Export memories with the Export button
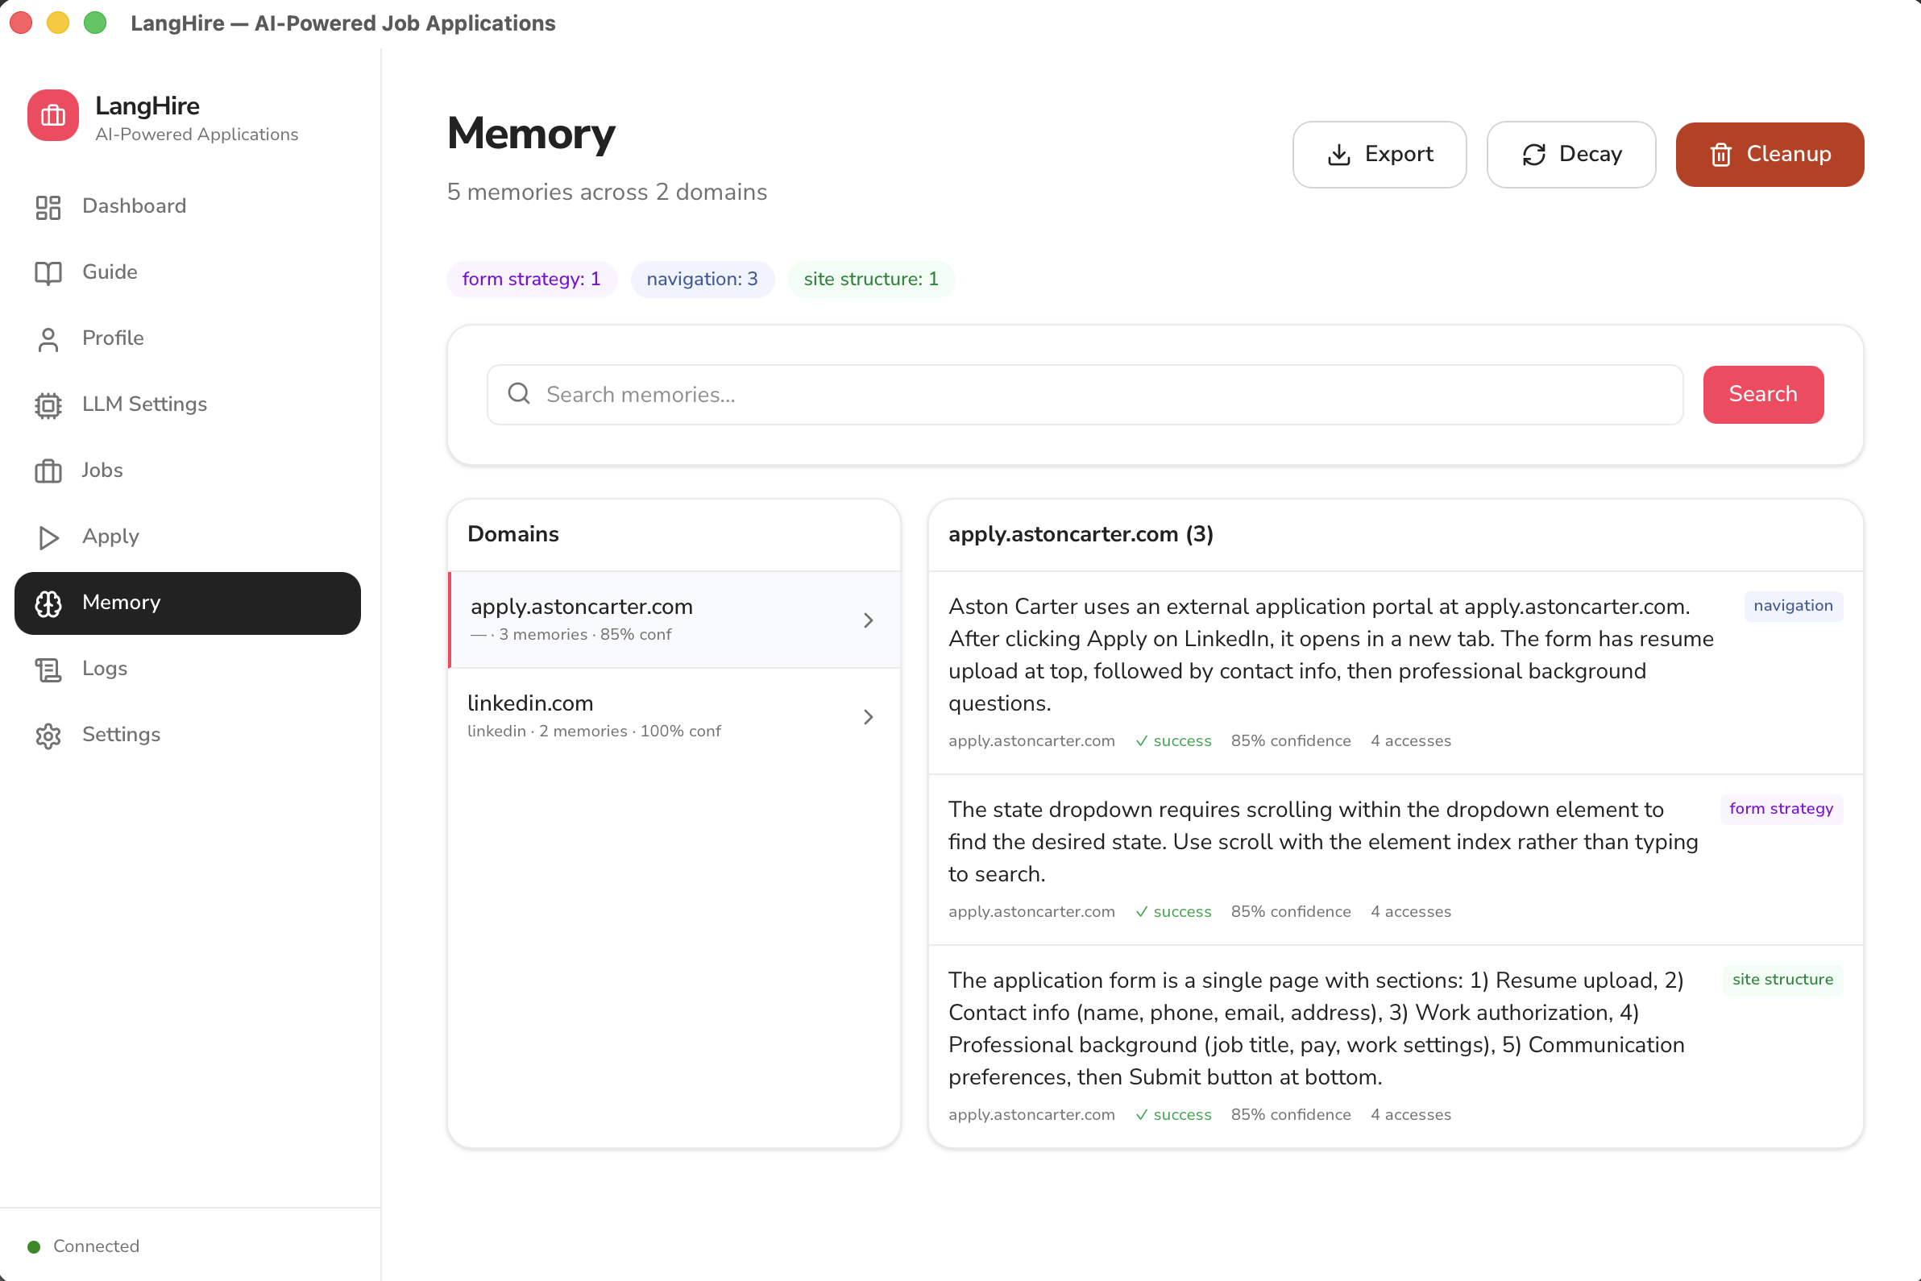 click(x=1380, y=155)
